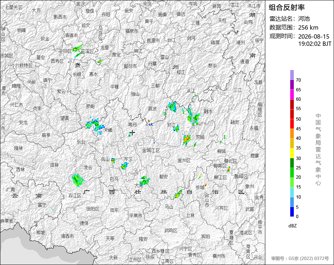Click the 金城江区 map label
The height and width of the screenshot is (265, 334).
[151, 150]
